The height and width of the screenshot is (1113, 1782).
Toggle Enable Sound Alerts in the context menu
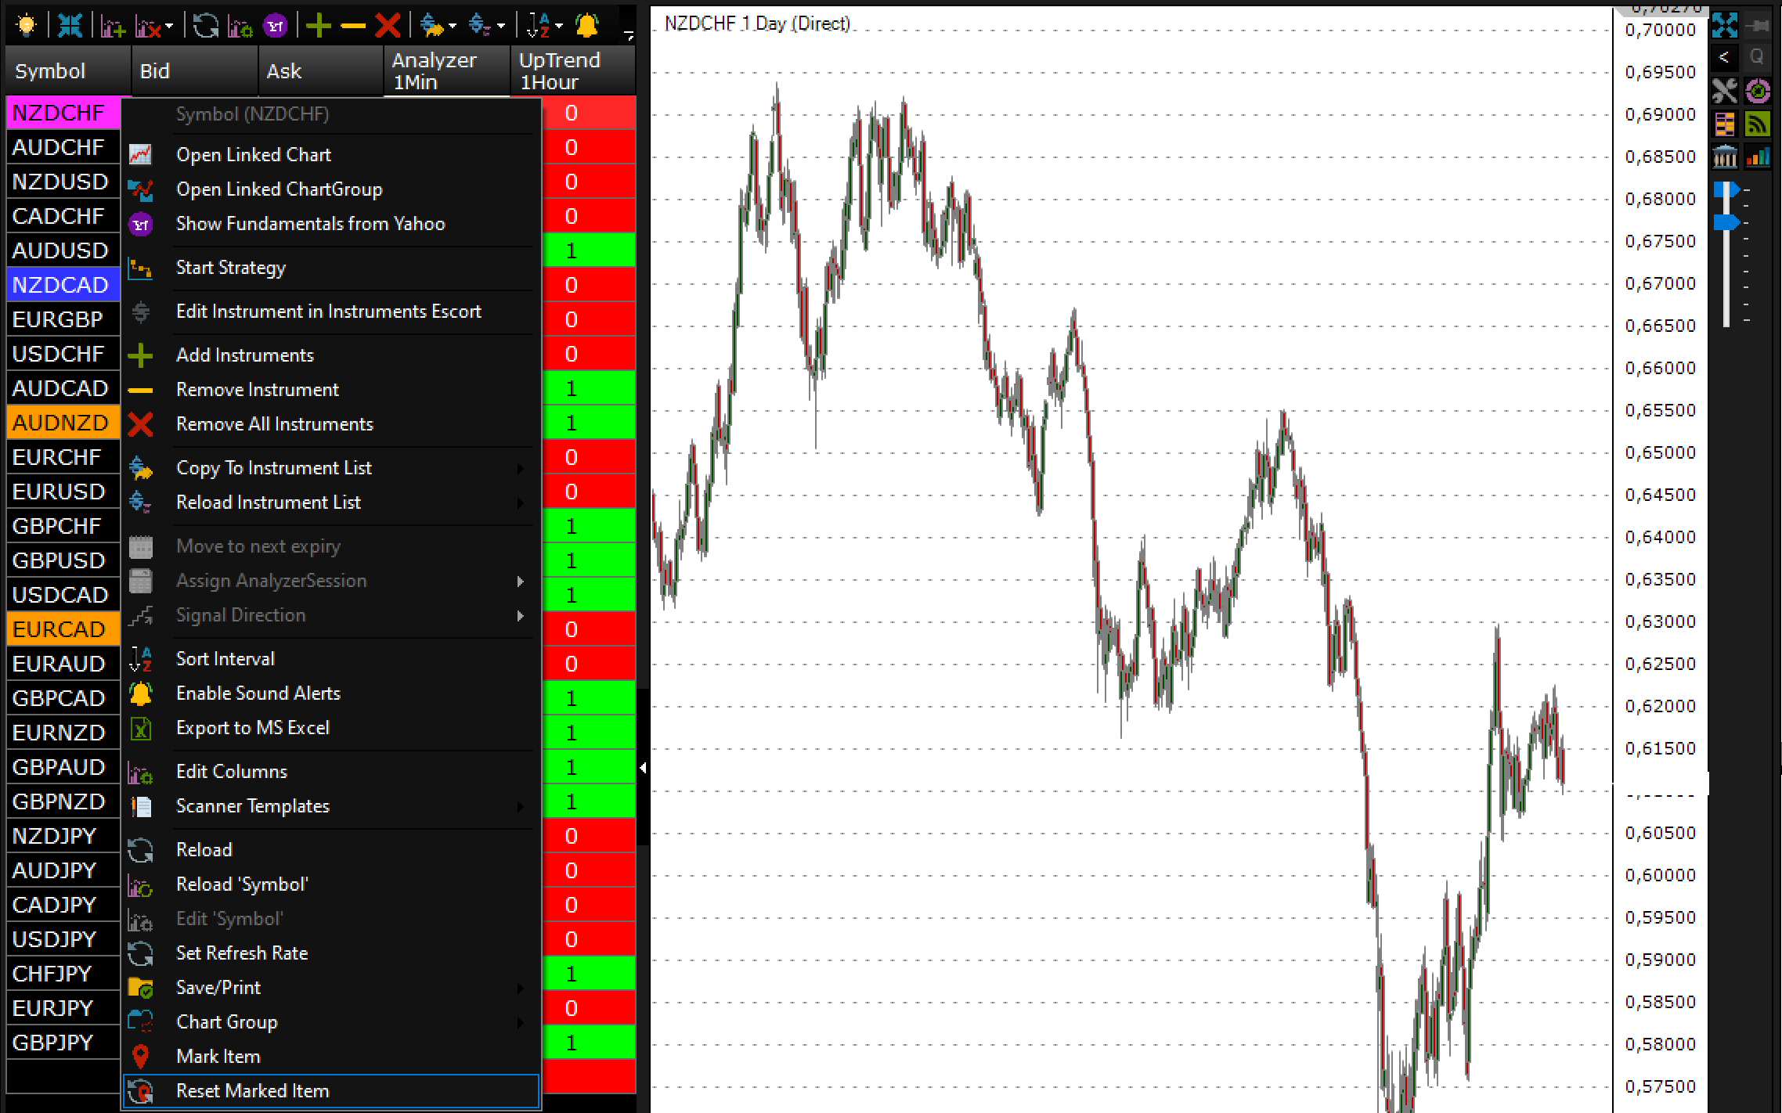pyautogui.click(x=258, y=693)
